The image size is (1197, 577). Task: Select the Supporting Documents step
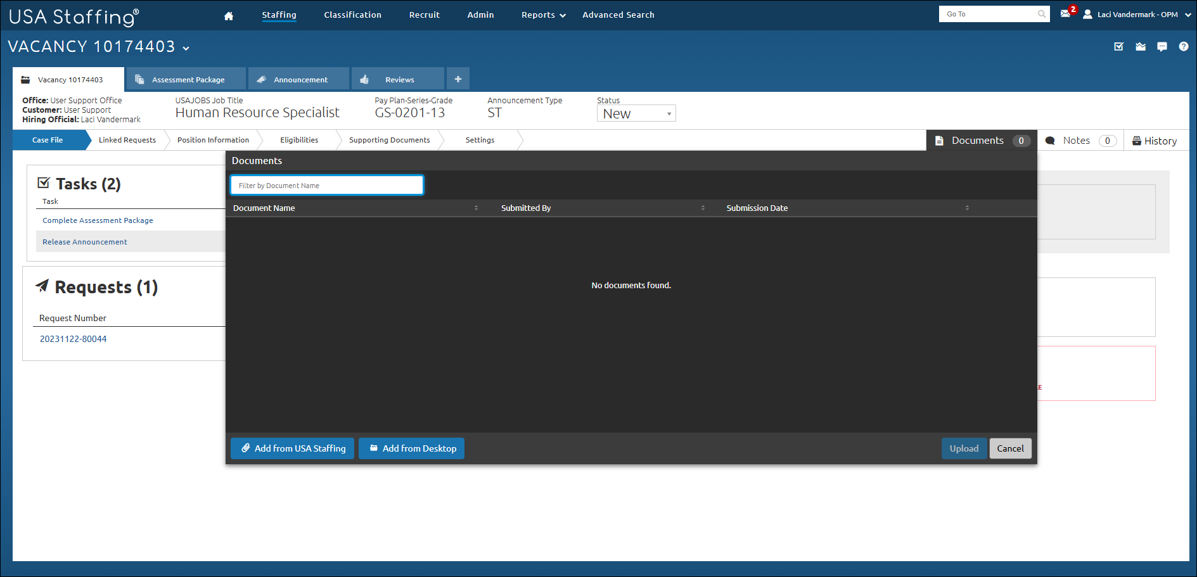[x=390, y=140]
